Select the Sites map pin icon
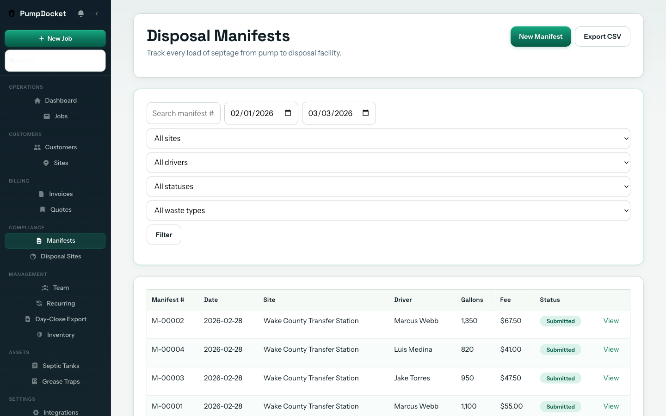 (x=46, y=163)
